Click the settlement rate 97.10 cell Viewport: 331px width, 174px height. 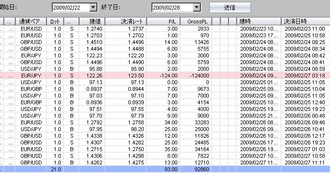point(137,96)
